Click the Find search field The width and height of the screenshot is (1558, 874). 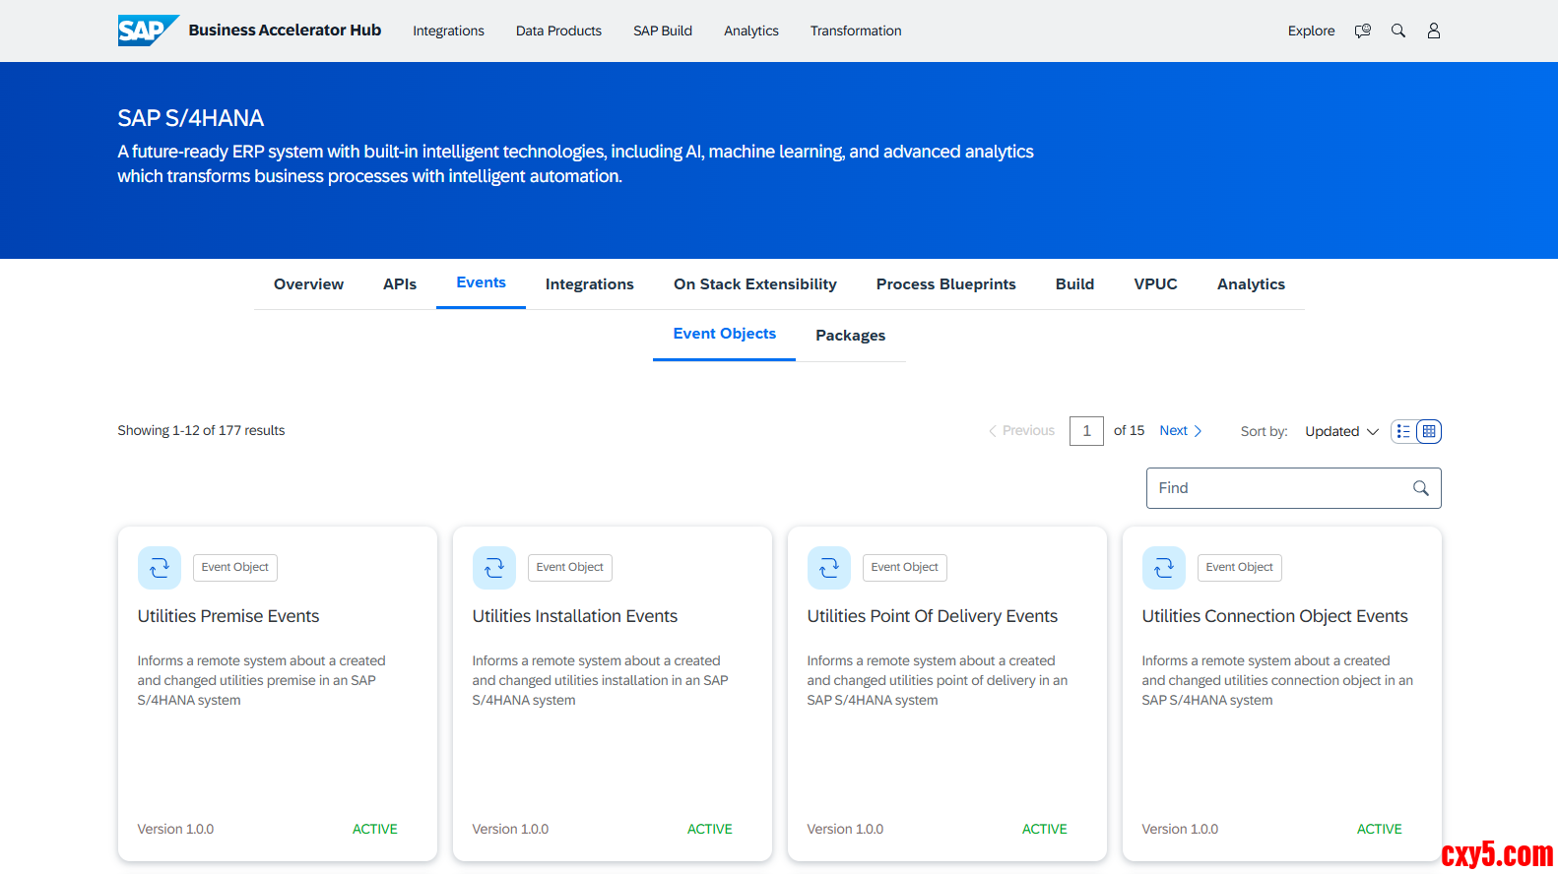1280,488
